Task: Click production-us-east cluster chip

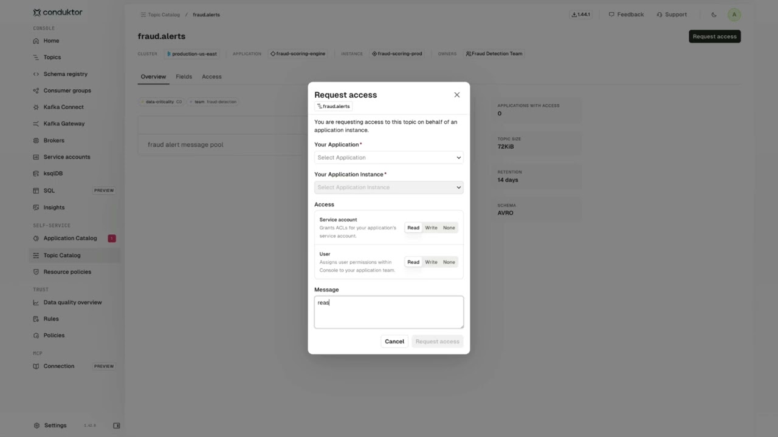Action: (192, 53)
